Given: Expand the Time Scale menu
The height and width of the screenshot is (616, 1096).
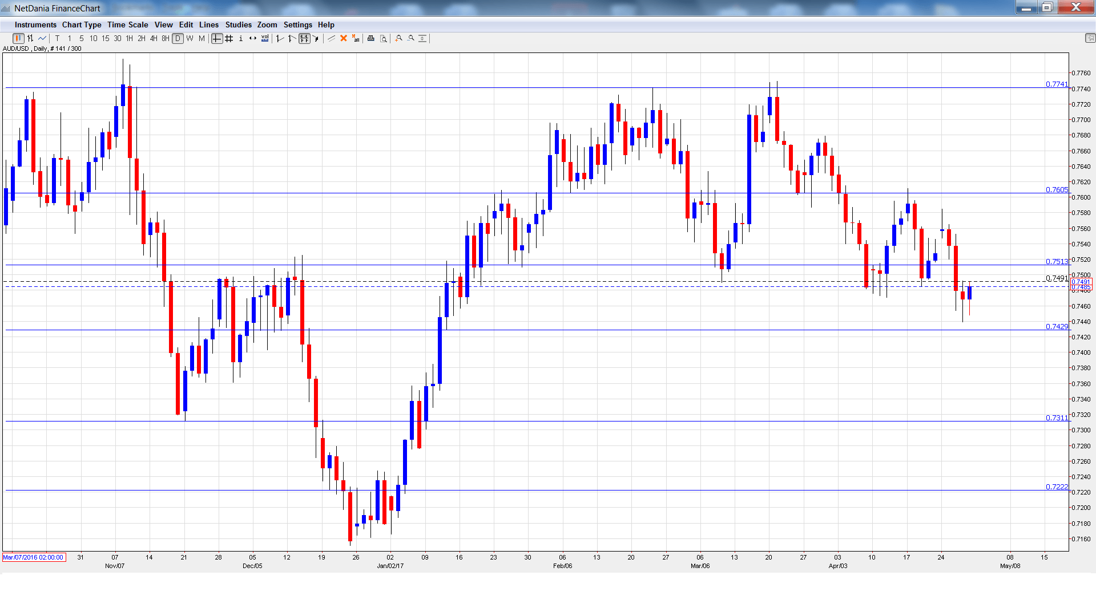Looking at the screenshot, I should point(127,25).
